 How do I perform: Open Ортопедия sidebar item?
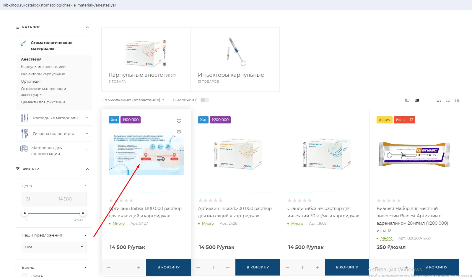[x=31, y=82]
